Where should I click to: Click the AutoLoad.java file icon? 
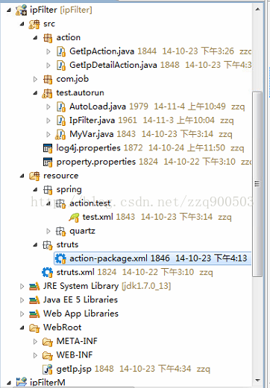click(x=61, y=106)
